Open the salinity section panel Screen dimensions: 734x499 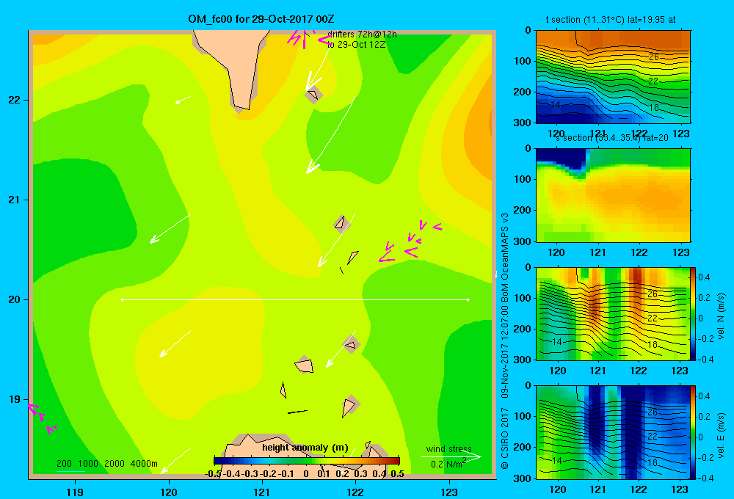(x=613, y=195)
